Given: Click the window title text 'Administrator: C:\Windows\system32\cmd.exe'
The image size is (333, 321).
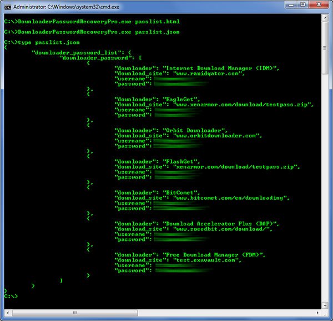Looking at the screenshot, I should [x=66, y=7].
